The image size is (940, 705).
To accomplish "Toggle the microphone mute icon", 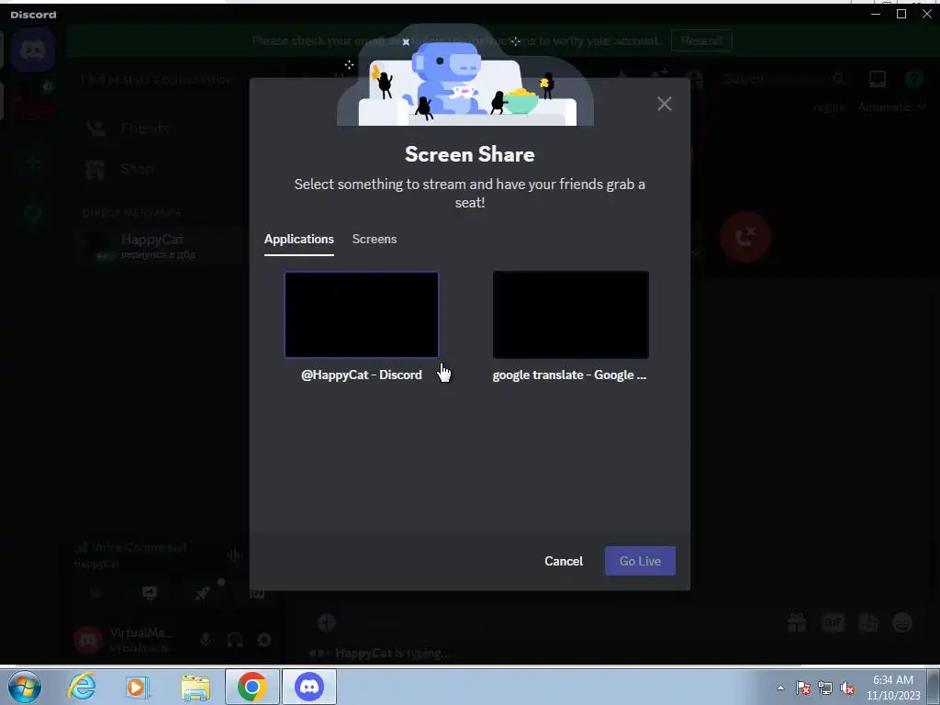I will click(x=206, y=640).
